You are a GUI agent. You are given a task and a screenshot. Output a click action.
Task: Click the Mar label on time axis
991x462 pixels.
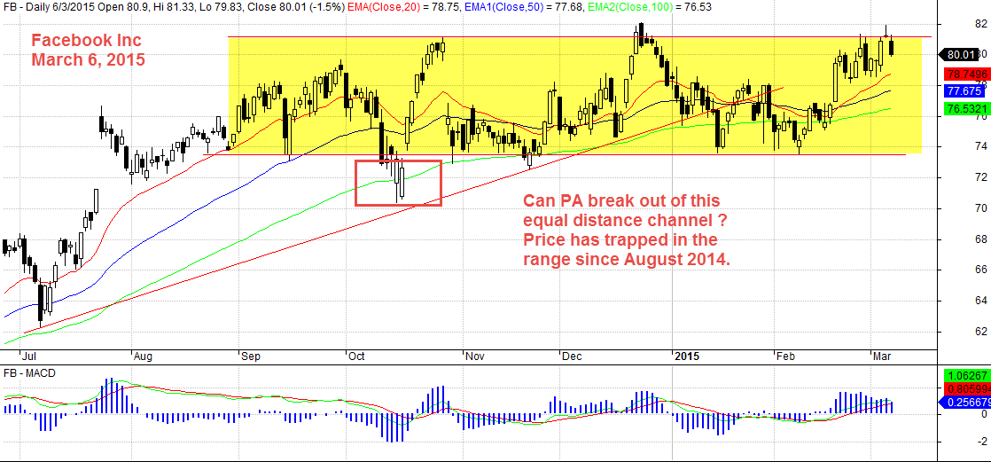tap(882, 356)
